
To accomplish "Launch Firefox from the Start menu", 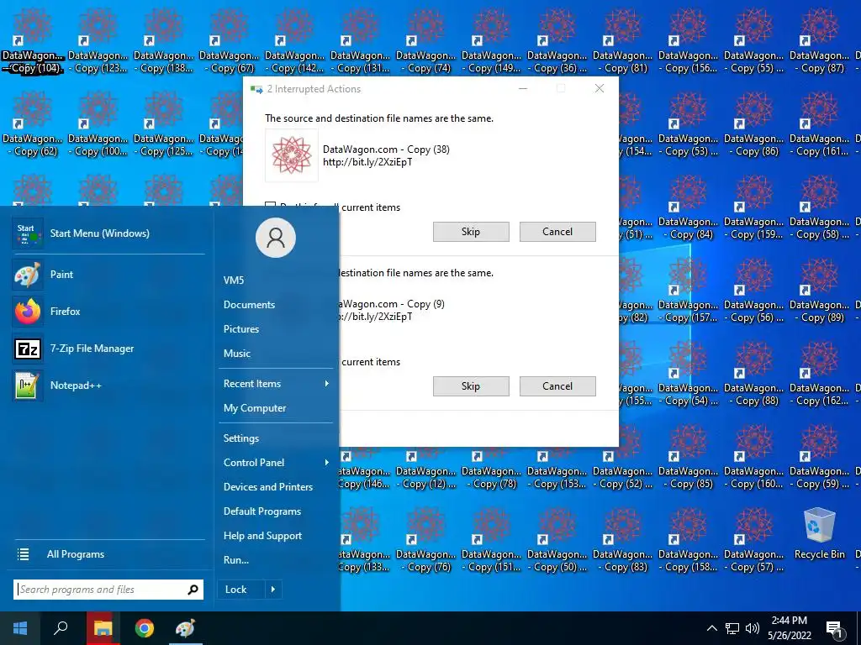I will tap(28, 311).
